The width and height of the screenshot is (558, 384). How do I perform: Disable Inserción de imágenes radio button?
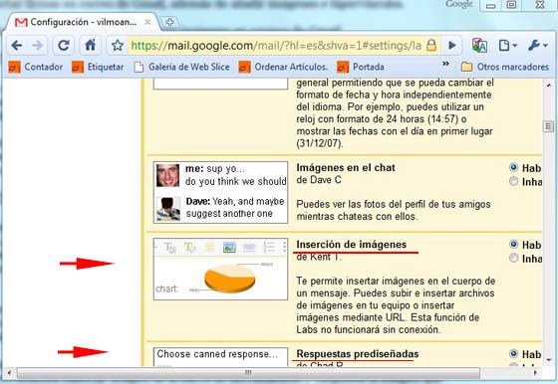point(513,258)
